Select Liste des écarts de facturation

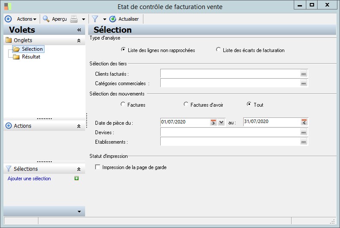coord(219,50)
